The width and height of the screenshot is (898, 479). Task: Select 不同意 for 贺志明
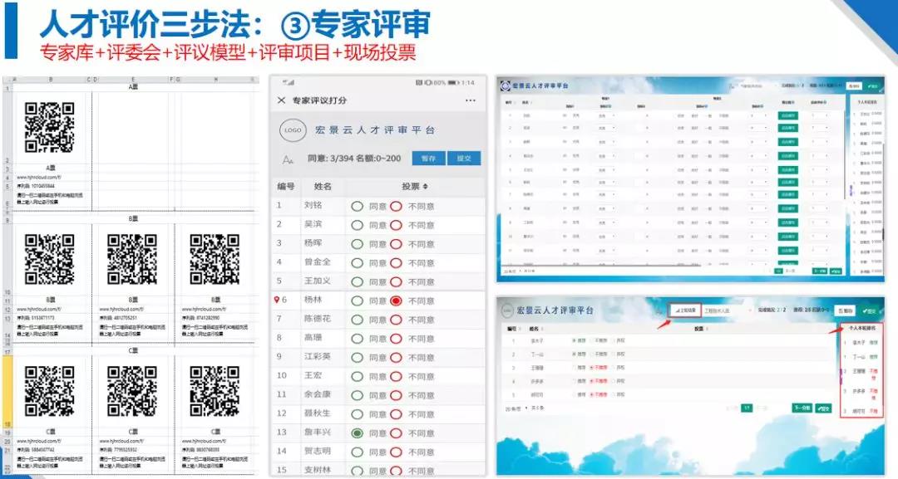pos(396,452)
